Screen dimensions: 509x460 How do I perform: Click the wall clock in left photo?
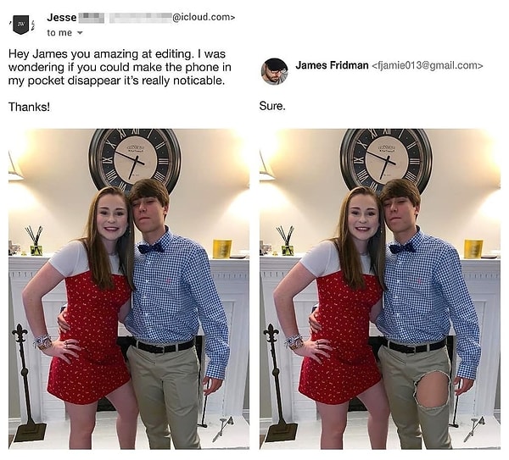pyautogui.click(x=135, y=159)
